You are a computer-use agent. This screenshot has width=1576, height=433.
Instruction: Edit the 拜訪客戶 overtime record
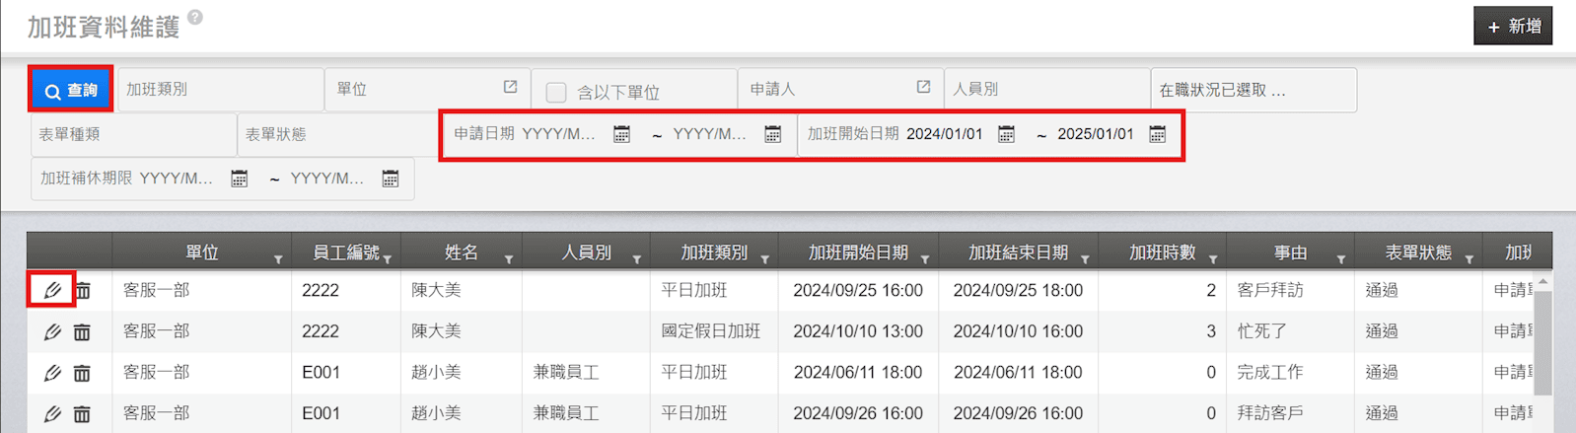pos(52,414)
